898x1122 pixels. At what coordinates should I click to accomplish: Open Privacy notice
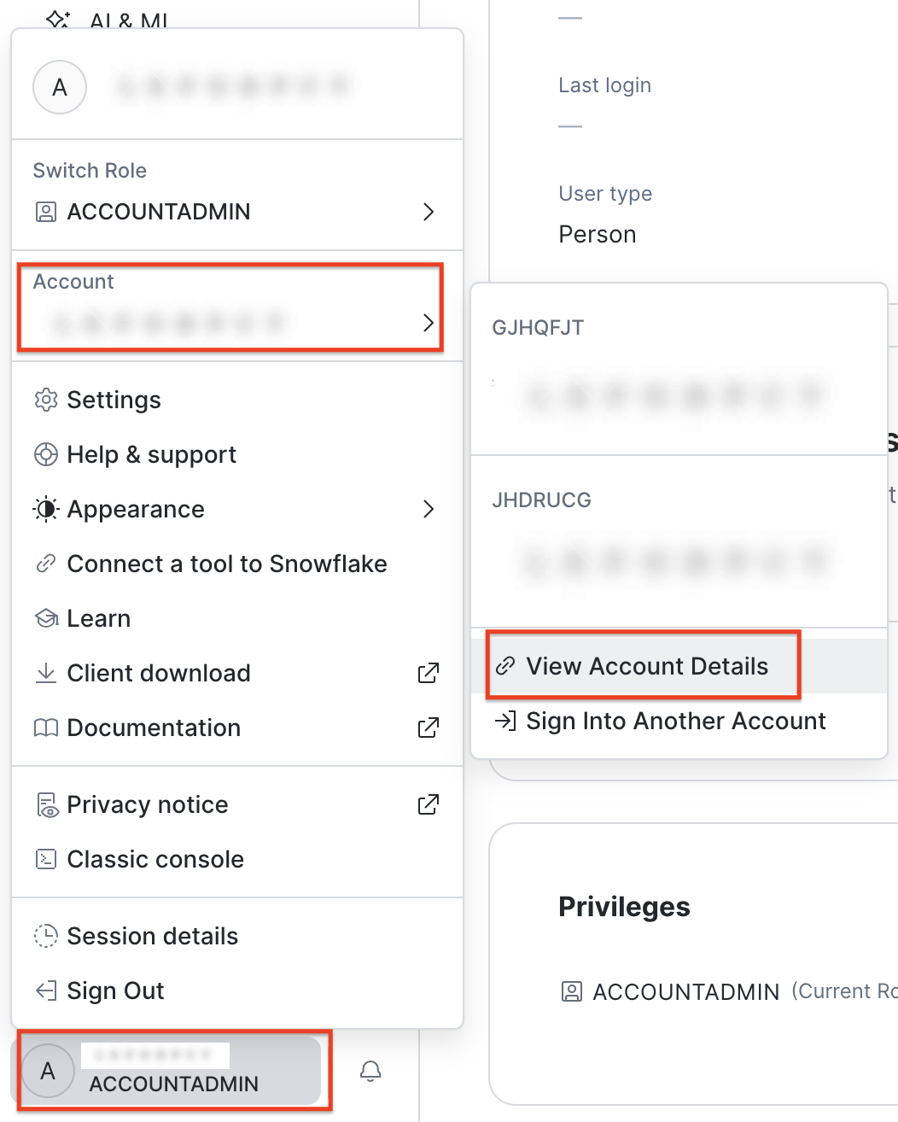(237, 804)
